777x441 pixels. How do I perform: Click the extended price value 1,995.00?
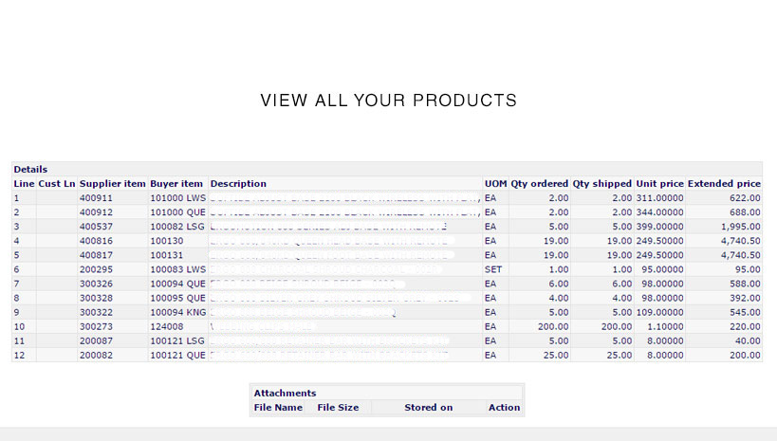[x=740, y=227]
